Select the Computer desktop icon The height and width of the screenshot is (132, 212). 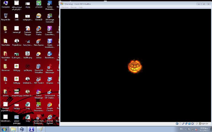6,4
